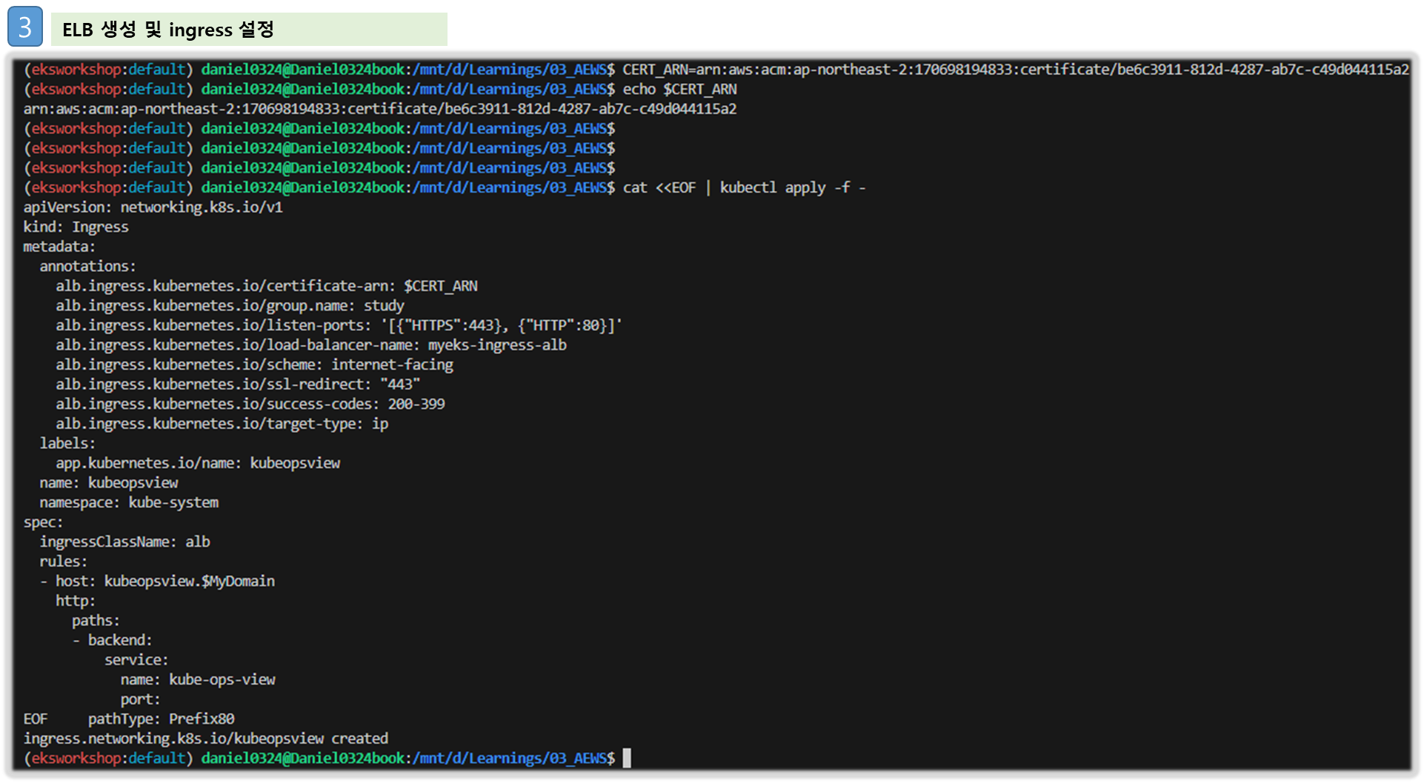Click the 'port:' line
1424x783 pixels.
coord(141,699)
